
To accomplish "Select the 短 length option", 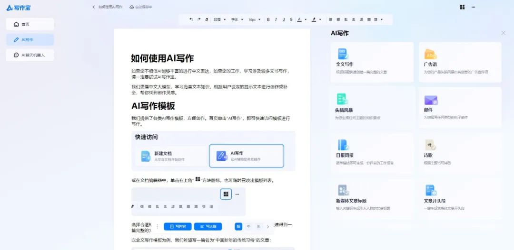I will (x=238, y=226).
